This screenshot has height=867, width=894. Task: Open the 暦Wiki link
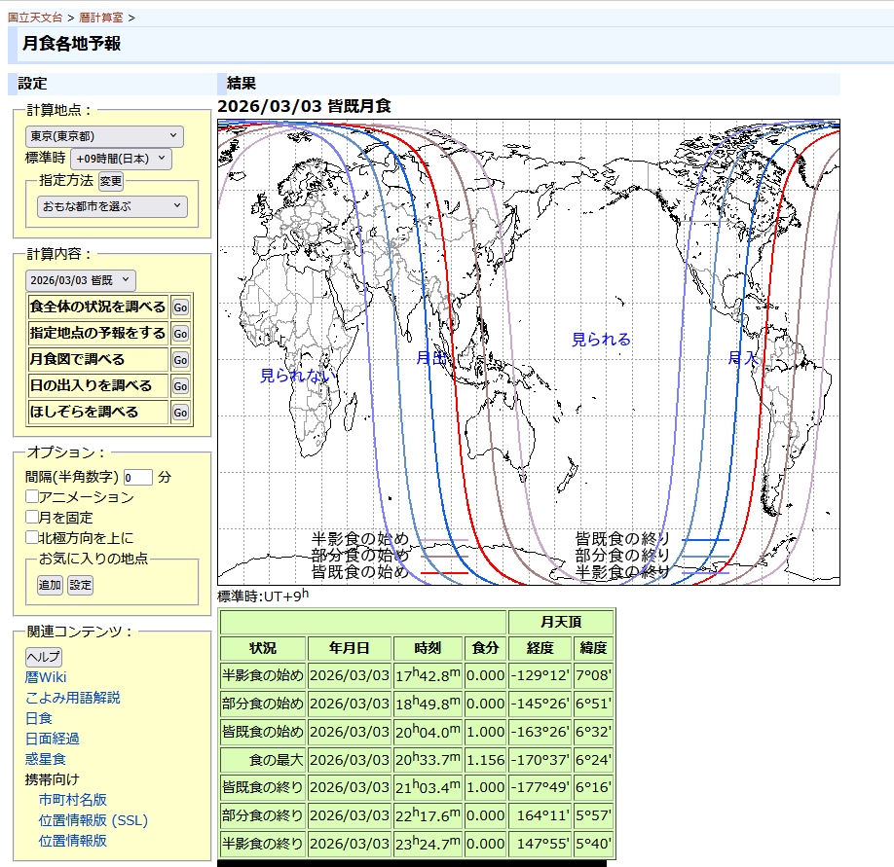point(46,677)
